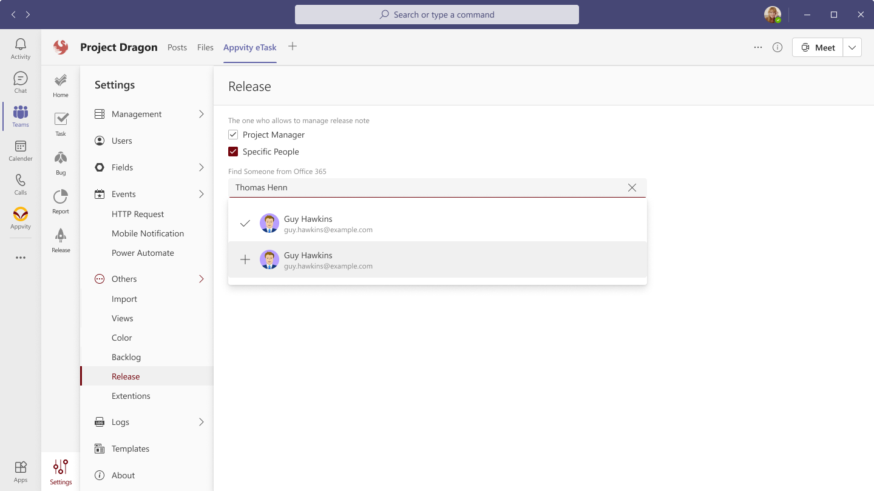This screenshot has height=491, width=874.
Task: Click the Find Someone search input
Action: pyautogui.click(x=425, y=188)
